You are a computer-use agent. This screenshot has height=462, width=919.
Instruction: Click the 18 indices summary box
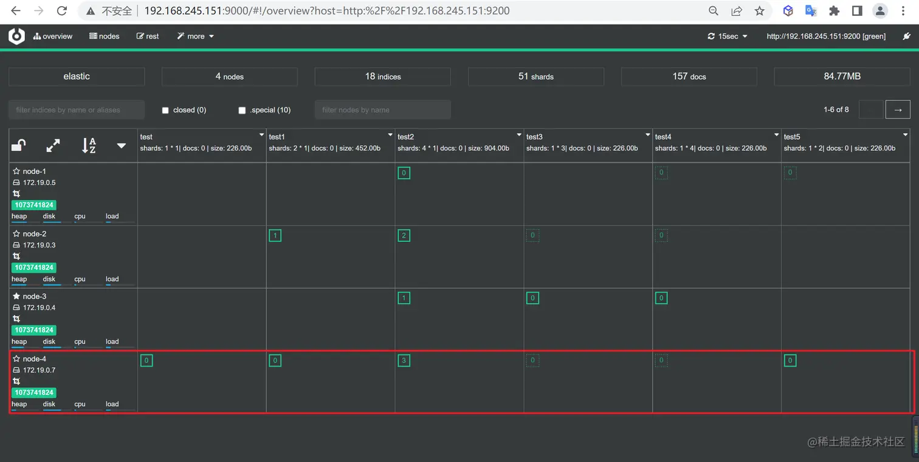tap(383, 77)
